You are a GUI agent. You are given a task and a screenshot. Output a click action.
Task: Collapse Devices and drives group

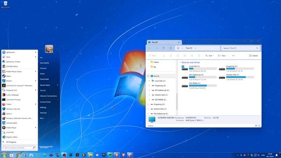tap(180, 62)
